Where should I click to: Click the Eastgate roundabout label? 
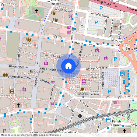[131, 48]
